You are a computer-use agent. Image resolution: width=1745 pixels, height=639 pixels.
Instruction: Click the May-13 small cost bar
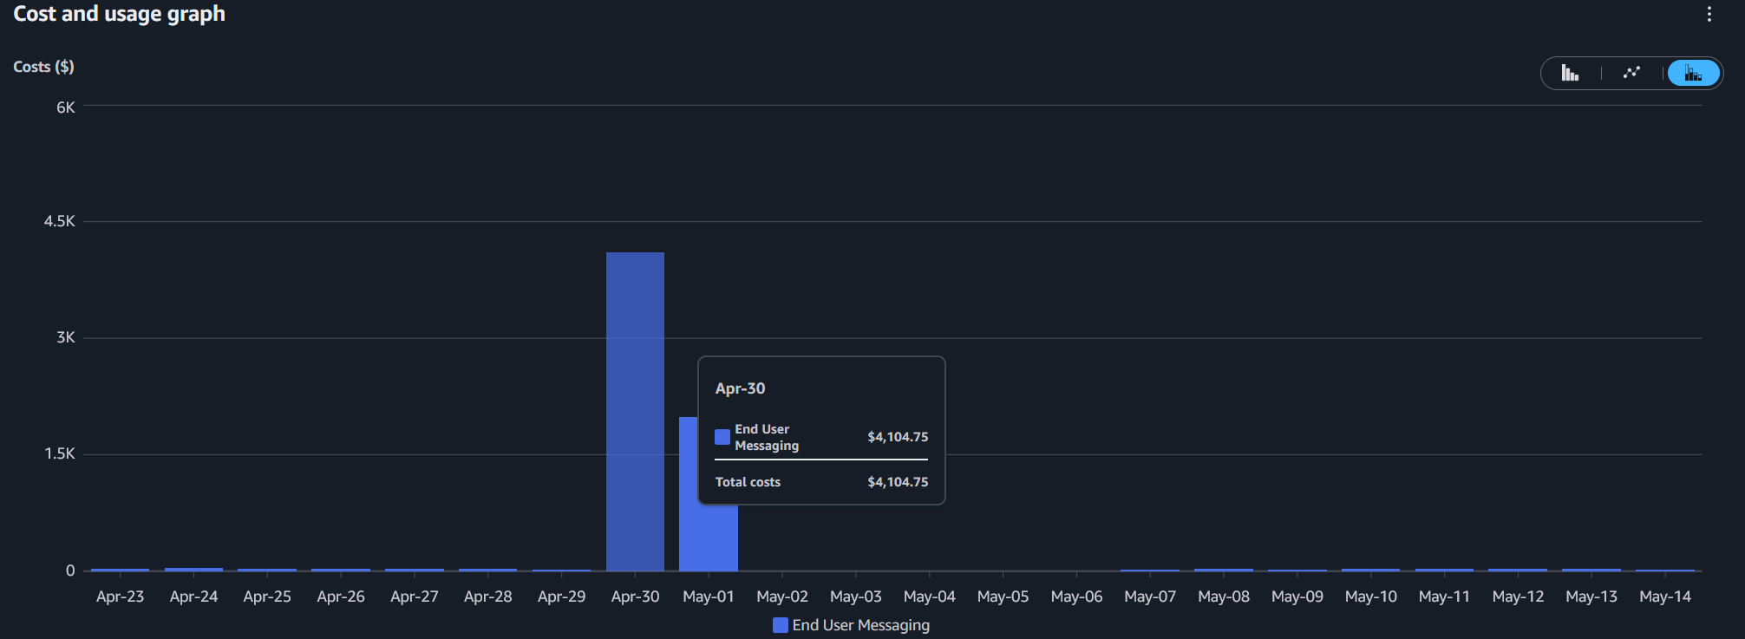(1591, 570)
